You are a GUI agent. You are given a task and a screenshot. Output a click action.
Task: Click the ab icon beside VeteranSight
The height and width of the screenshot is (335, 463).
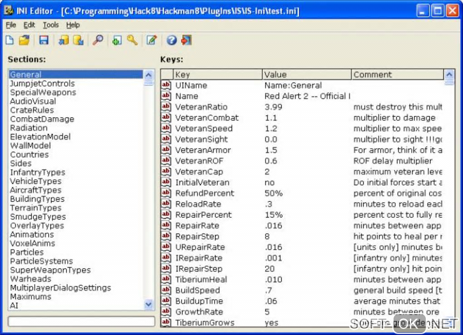point(166,139)
